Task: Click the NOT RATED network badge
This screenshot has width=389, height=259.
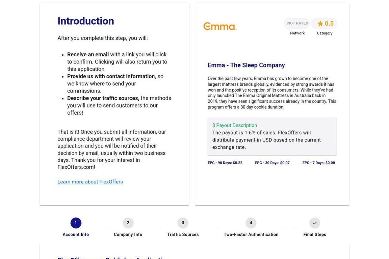Action: tap(297, 23)
